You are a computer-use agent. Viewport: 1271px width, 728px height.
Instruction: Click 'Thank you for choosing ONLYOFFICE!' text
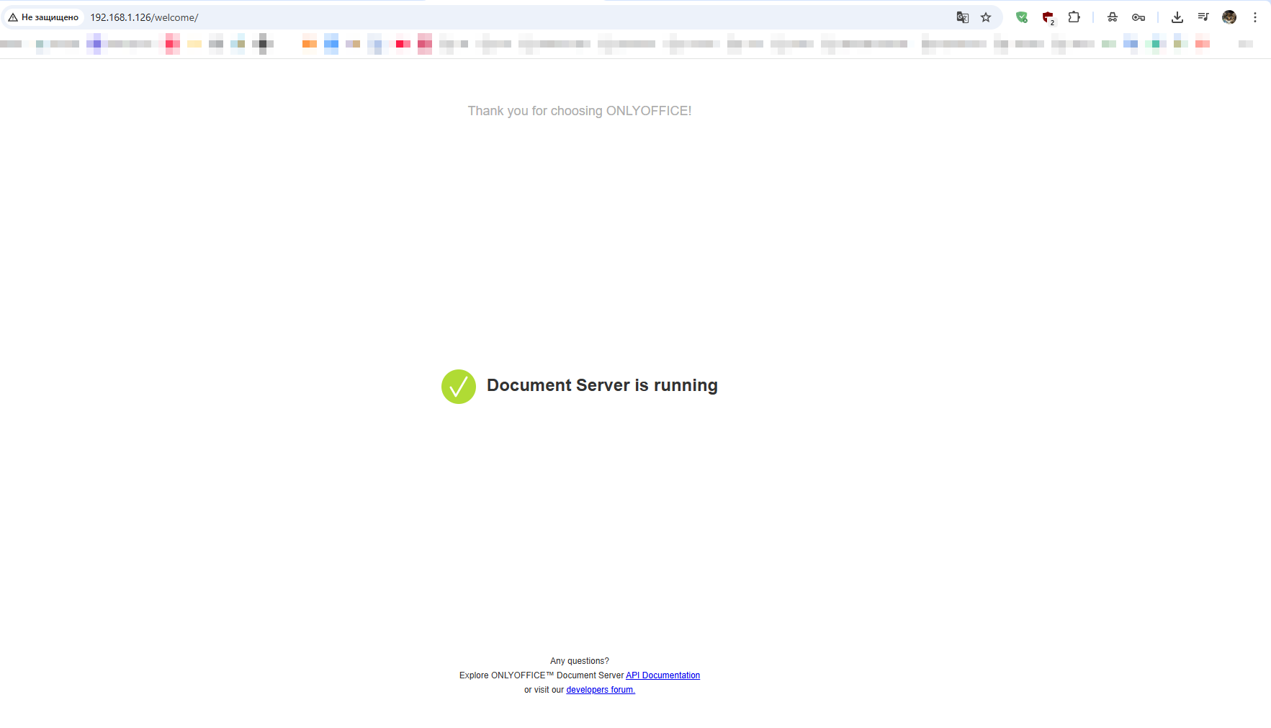pos(580,111)
